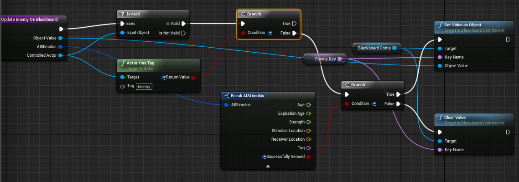Click the Clear Value function icon

pos(440,117)
